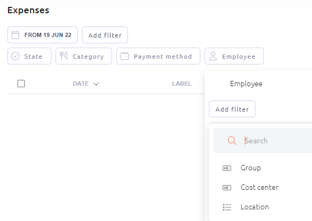Open the State filter dropdown

point(29,56)
